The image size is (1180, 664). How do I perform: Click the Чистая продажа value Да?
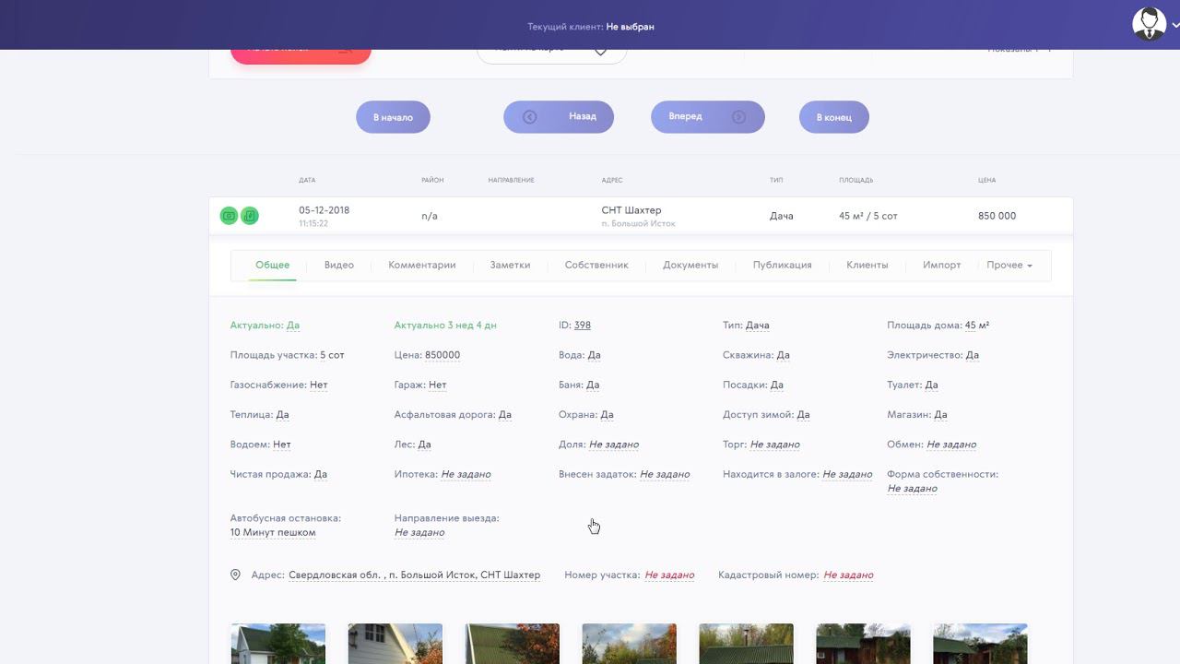(x=321, y=474)
